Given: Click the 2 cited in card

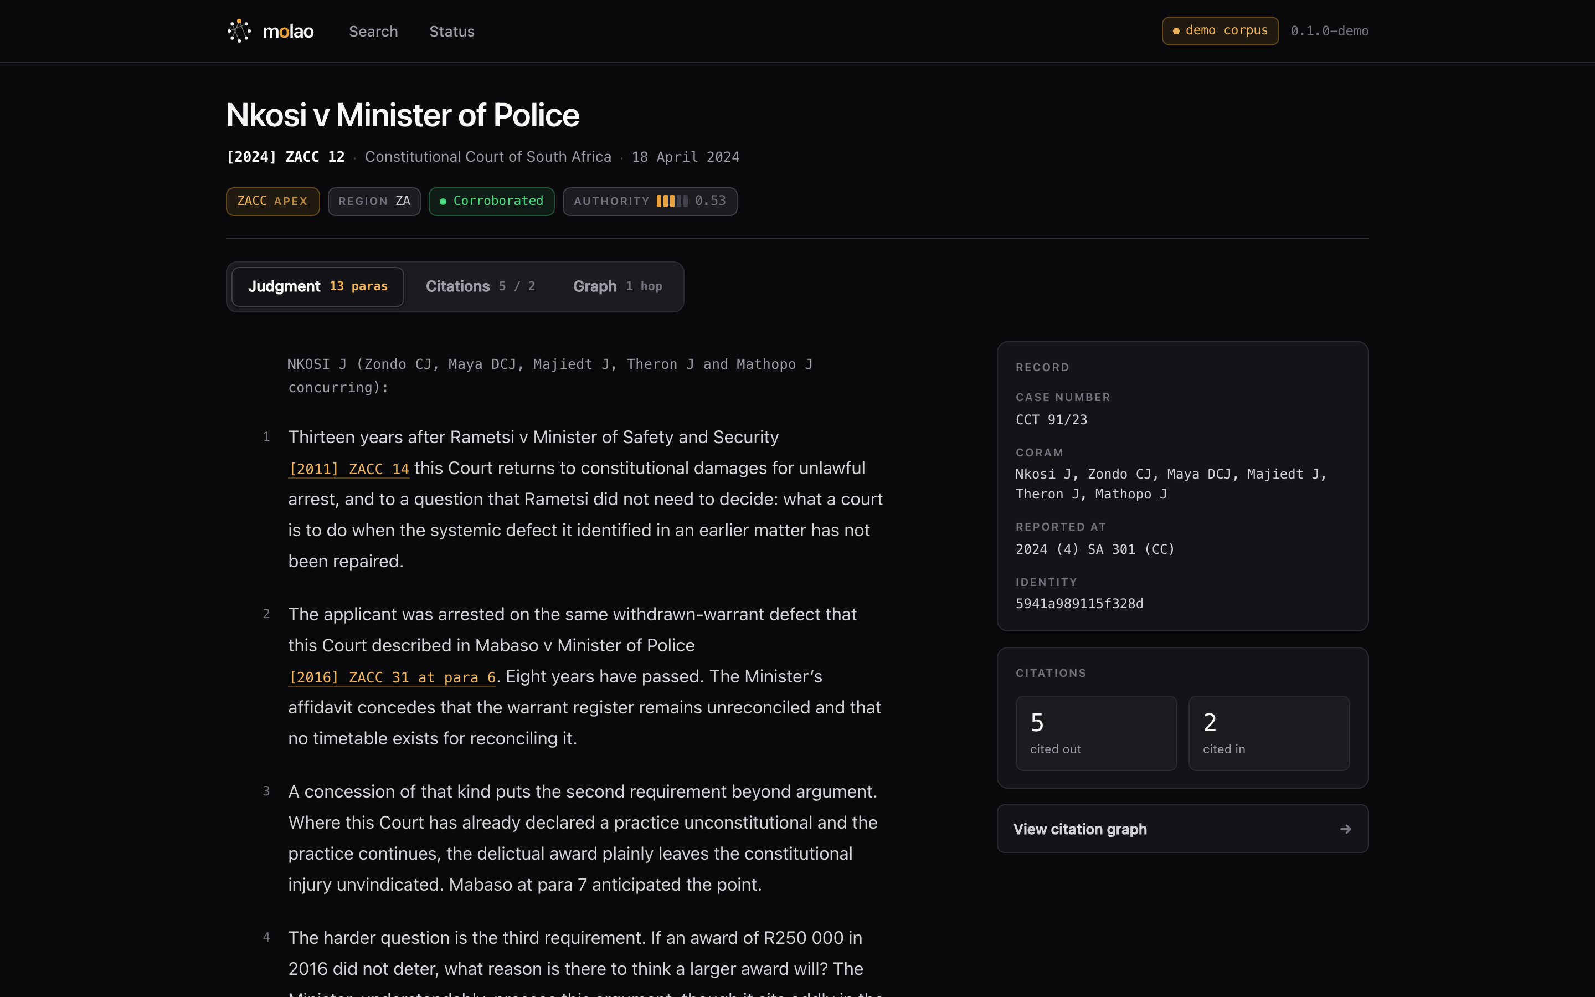Looking at the screenshot, I should pos(1269,733).
